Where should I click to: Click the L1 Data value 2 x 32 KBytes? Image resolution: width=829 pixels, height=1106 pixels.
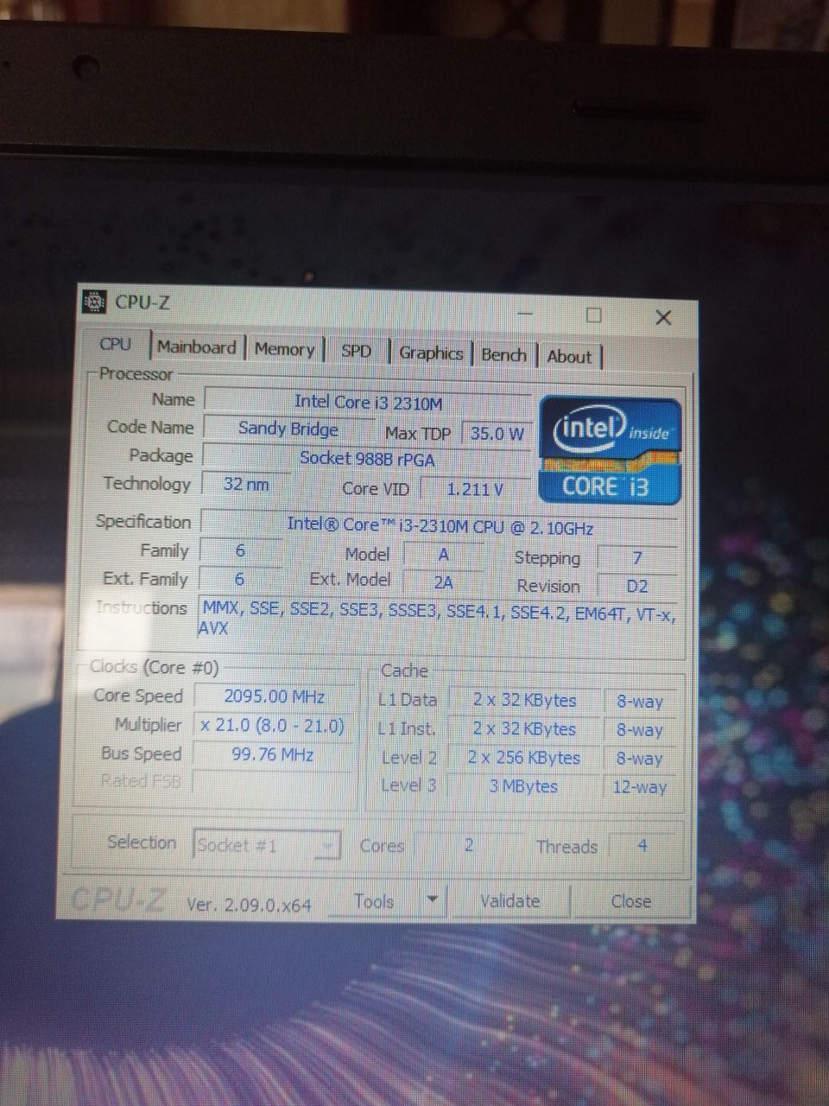tap(524, 701)
